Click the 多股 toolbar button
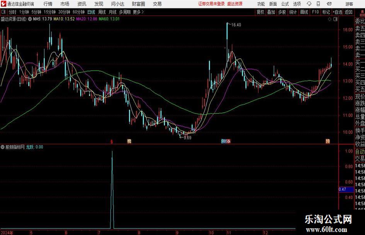This screenshot has height=235, width=365. pyautogui.click(x=282, y=12)
